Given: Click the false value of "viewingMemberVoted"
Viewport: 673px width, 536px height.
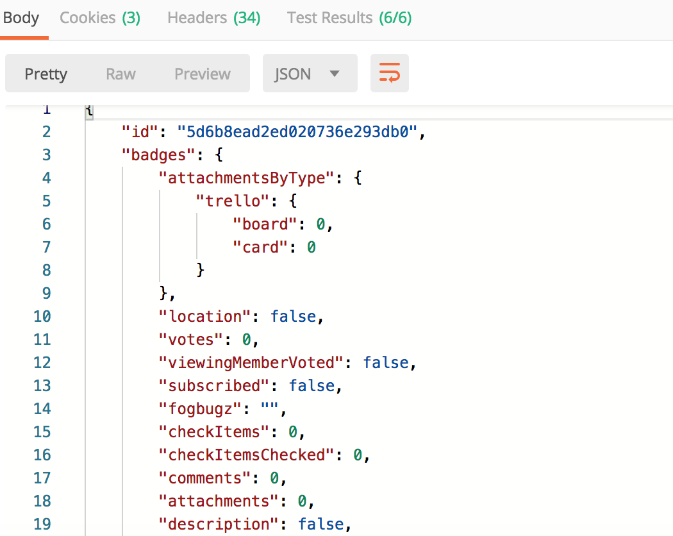Looking at the screenshot, I should click(386, 363).
